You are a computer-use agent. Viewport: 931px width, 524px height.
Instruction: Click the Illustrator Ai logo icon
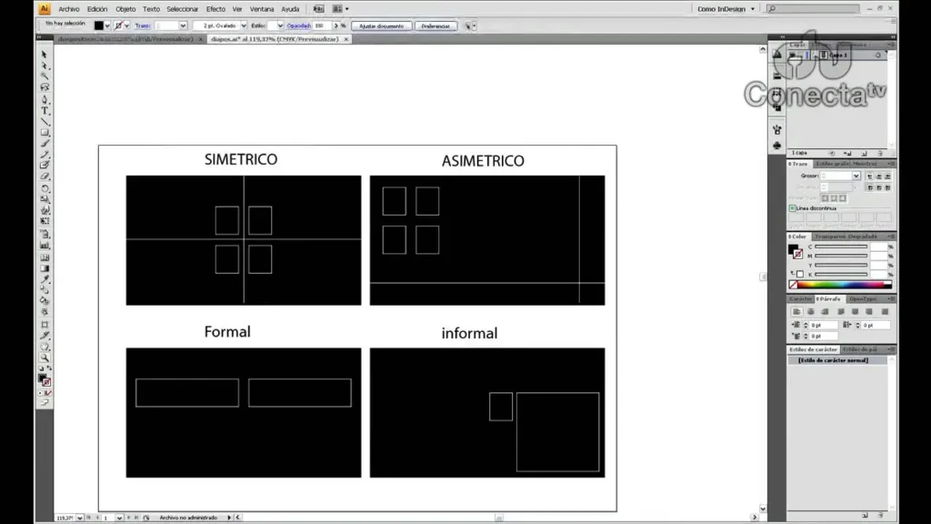(x=44, y=8)
